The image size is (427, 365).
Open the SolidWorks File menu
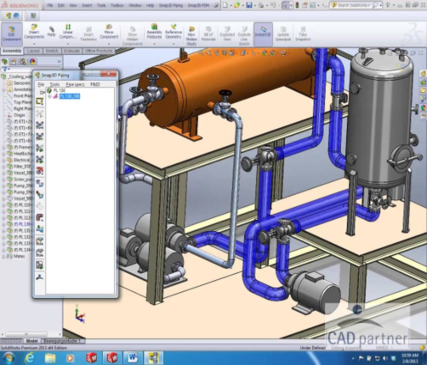50,5
